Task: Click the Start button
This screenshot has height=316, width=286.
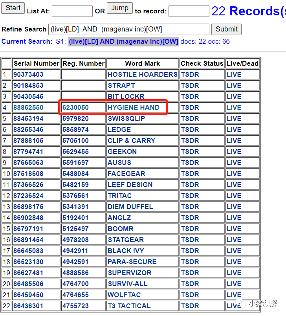Action: tap(13, 8)
